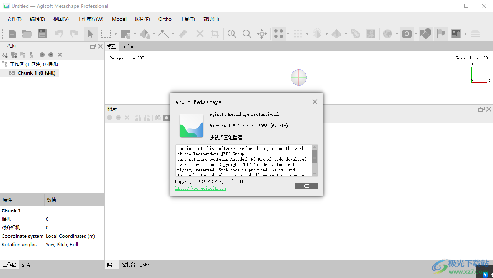Undo the last action

click(59, 34)
